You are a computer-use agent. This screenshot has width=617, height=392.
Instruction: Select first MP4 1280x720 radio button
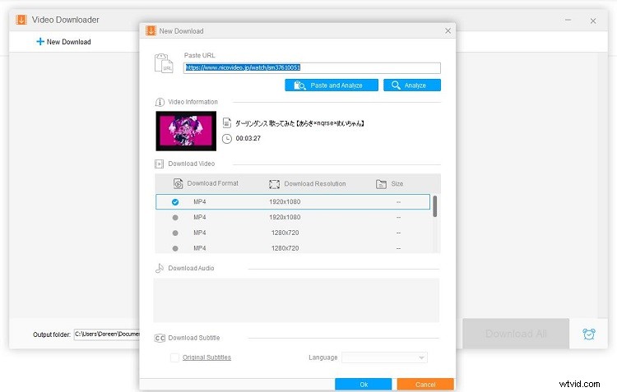click(x=175, y=233)
